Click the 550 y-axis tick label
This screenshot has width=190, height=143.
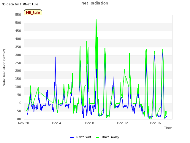[x=18, y=15]
